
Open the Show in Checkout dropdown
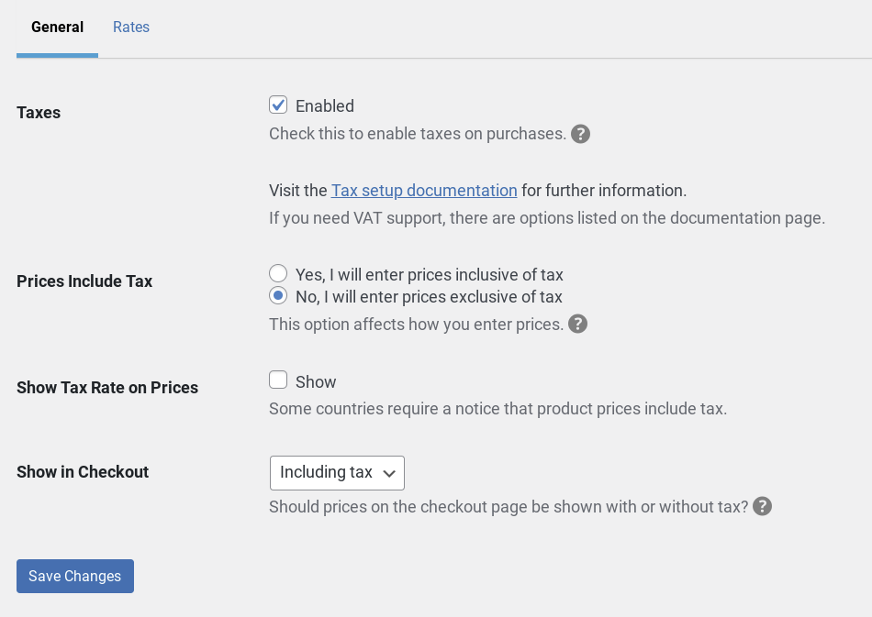[337, 473]
